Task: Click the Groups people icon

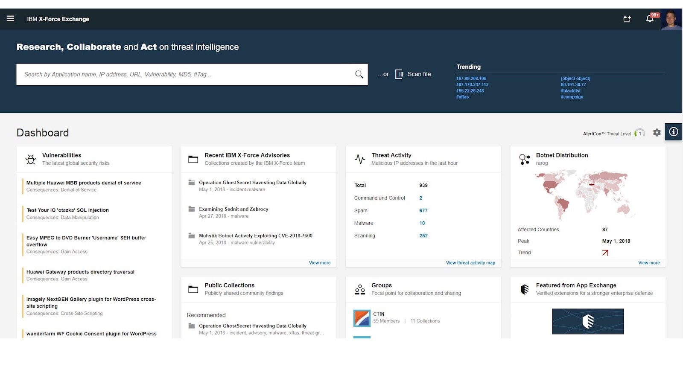Action: 360,289
